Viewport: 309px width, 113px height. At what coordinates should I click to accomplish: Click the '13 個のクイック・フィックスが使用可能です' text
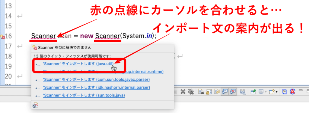(72, 56)
